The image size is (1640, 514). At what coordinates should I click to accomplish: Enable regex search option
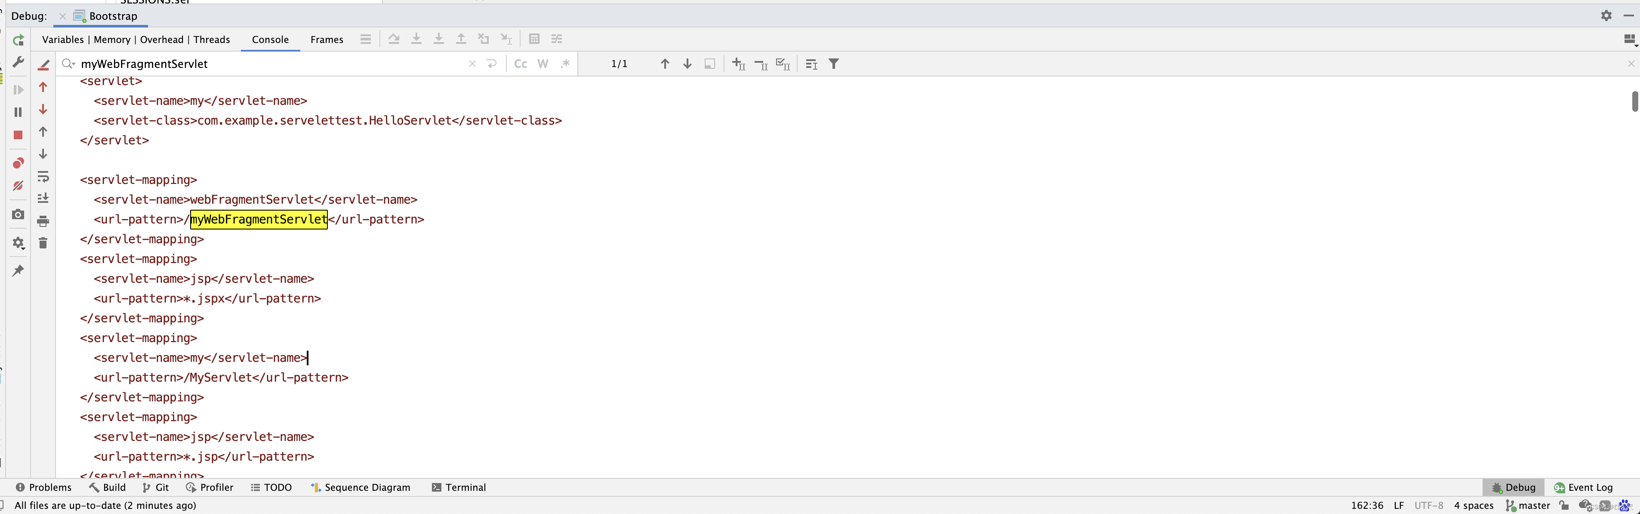point(565,64)
